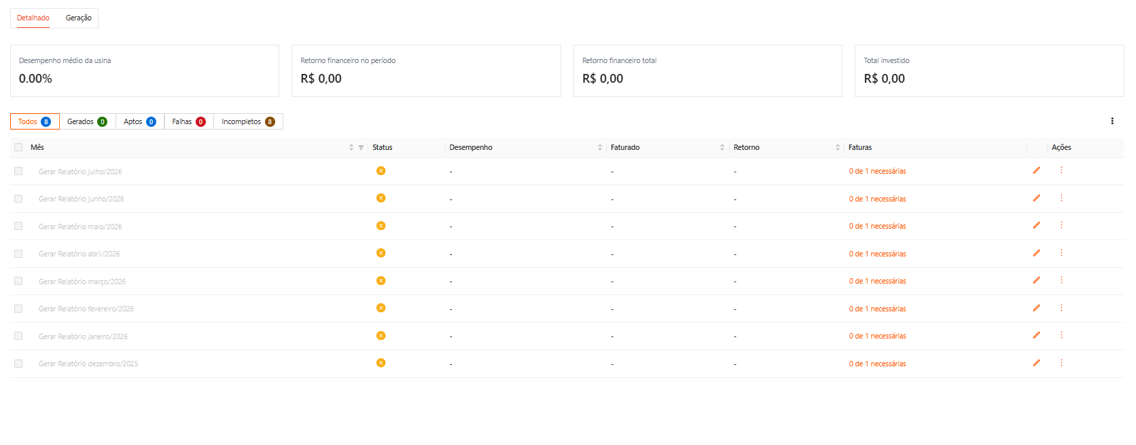Edit the março/2026 report row pencil icon
This screenshot has height=445, width=1136.
[1036, 280]
